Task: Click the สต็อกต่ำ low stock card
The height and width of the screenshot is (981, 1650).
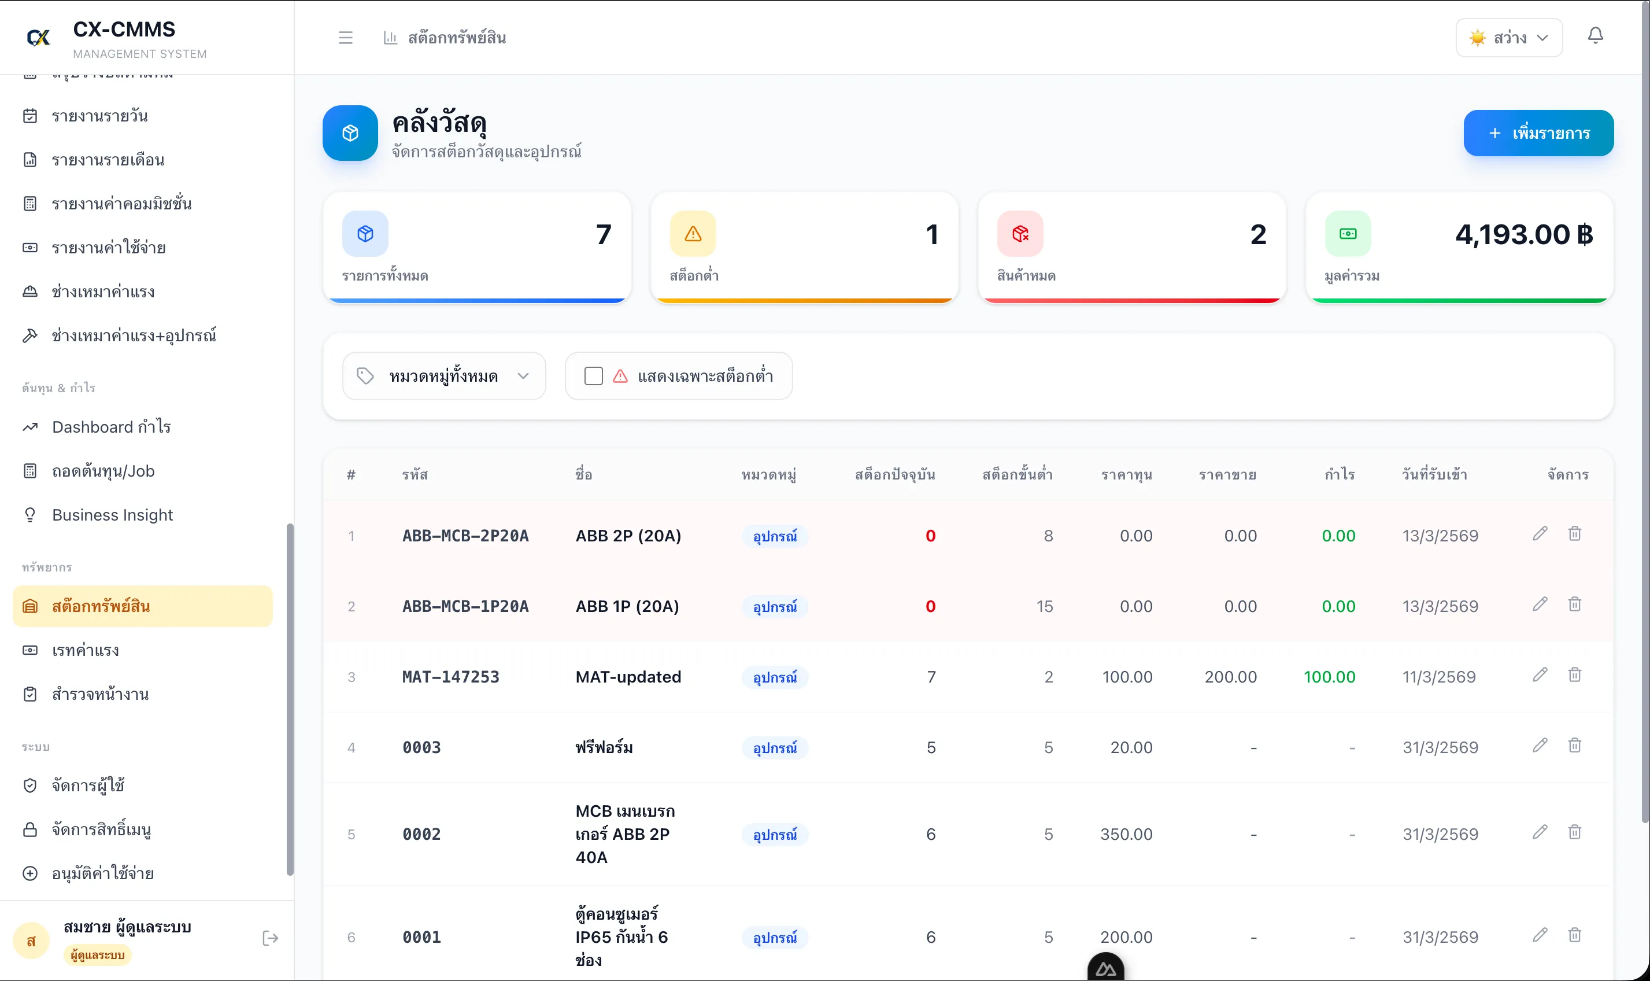Action: coord(804,248)
